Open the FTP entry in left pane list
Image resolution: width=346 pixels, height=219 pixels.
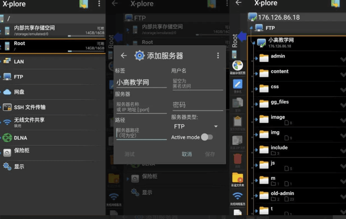[53, 77]
